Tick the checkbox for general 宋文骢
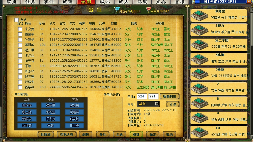The width and height of the screenshot is (253, 142). coord(20,29)
